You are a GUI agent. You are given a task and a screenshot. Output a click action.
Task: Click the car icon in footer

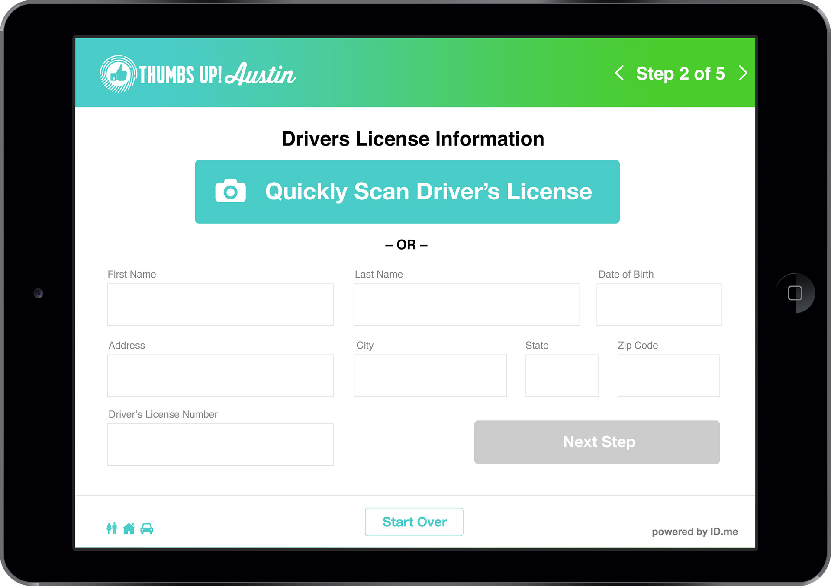(x=147, y=528)
